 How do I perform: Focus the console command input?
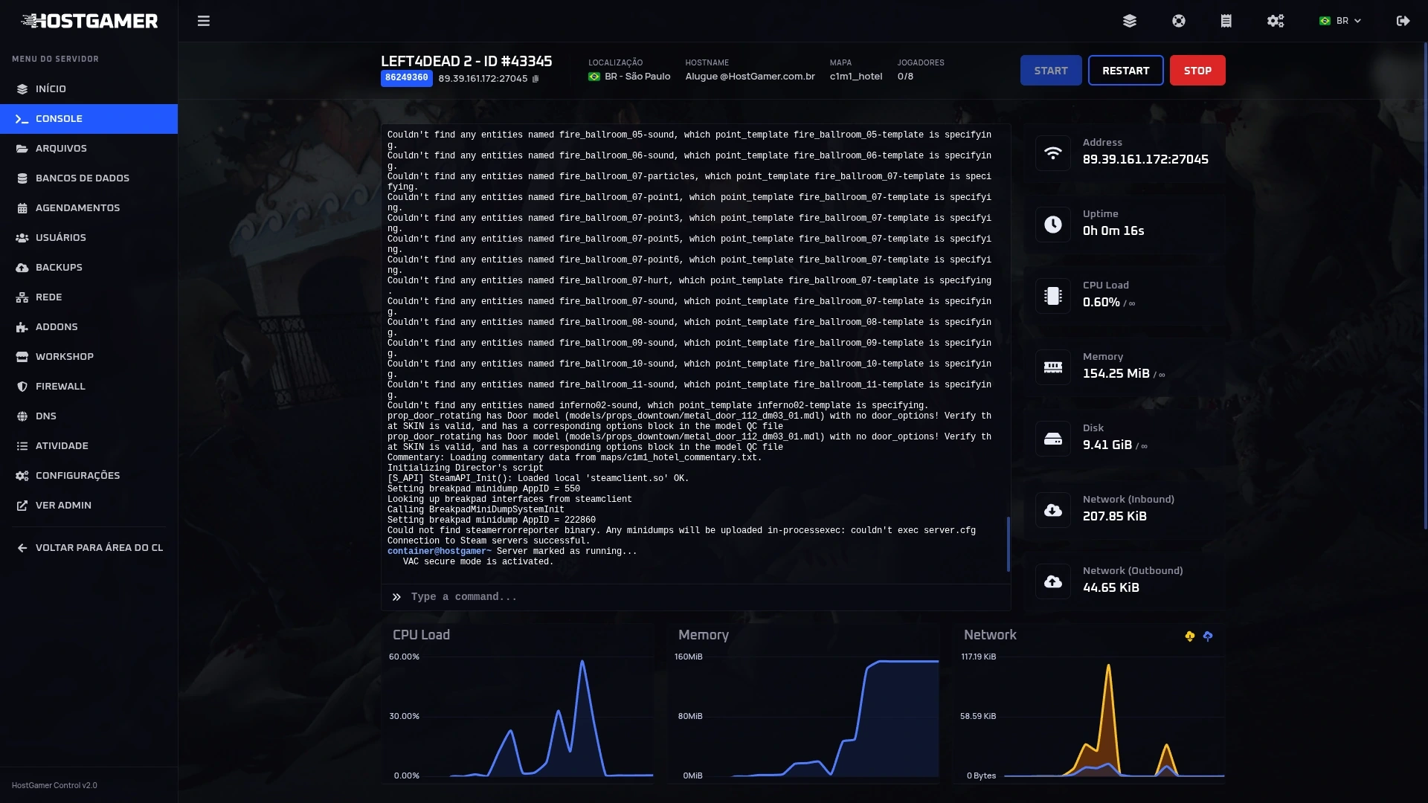695,597
